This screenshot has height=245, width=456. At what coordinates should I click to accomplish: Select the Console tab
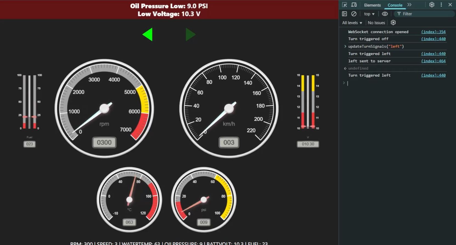click(x=395, y=5)
